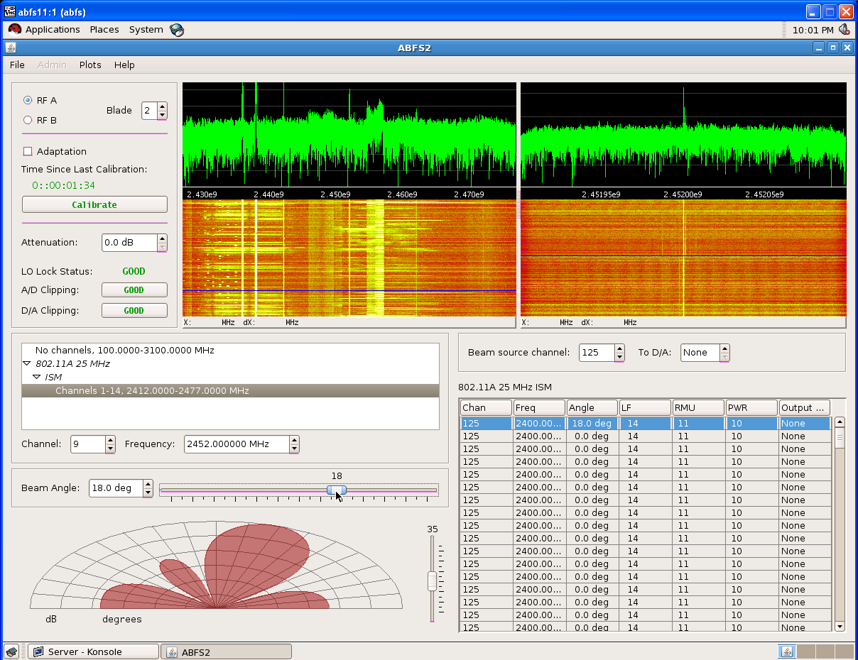Open the File menu
858x660 pixels.
pyautogui.click(x=17, y=65)
